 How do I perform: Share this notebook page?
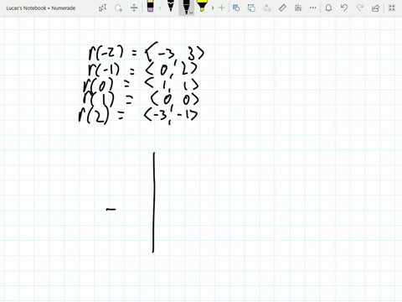(375, 8)
